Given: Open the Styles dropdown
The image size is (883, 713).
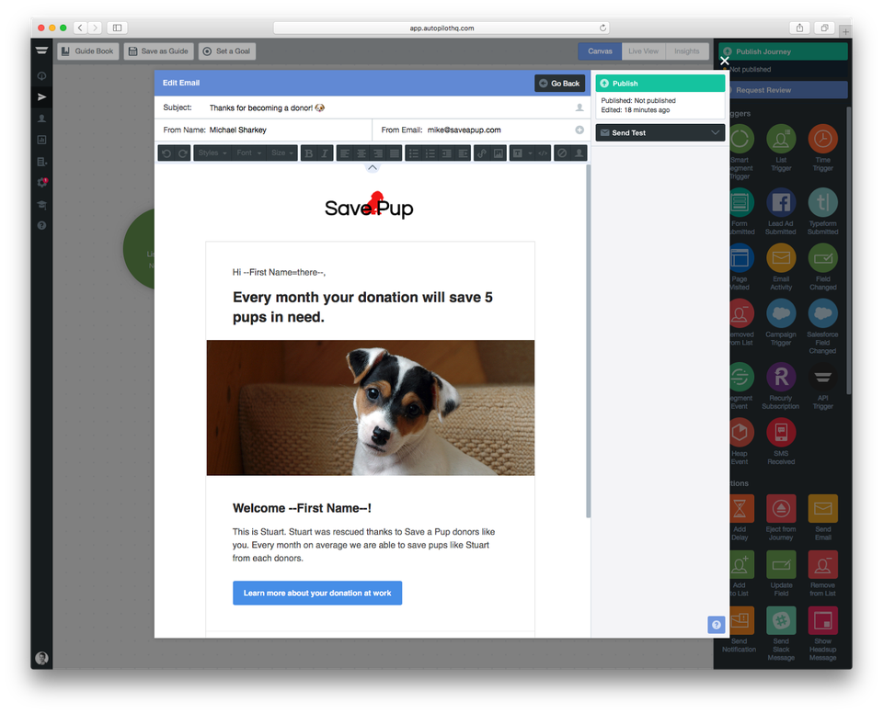Looking at the screenshot, I should pos(212,153).
